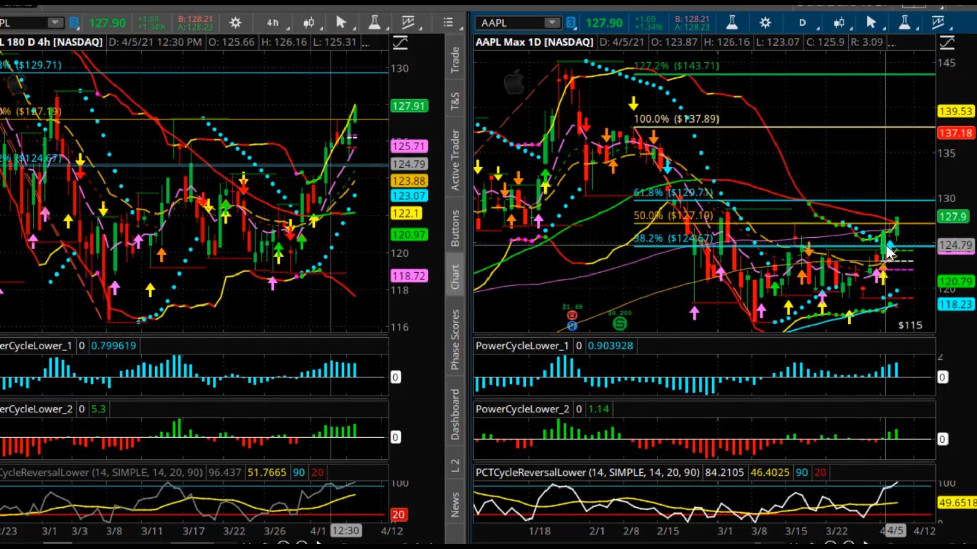Click blue symbol link icon beside AAPL field
The height and width of the screenshot is (549, 977).
tap(571, 23)
